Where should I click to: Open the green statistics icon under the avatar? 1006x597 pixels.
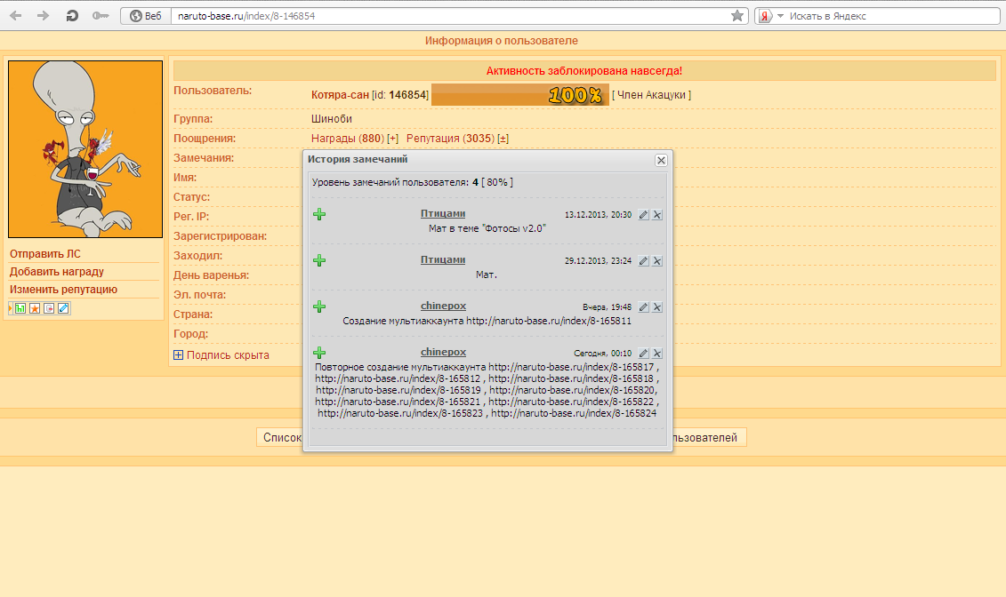pos(20,309)
